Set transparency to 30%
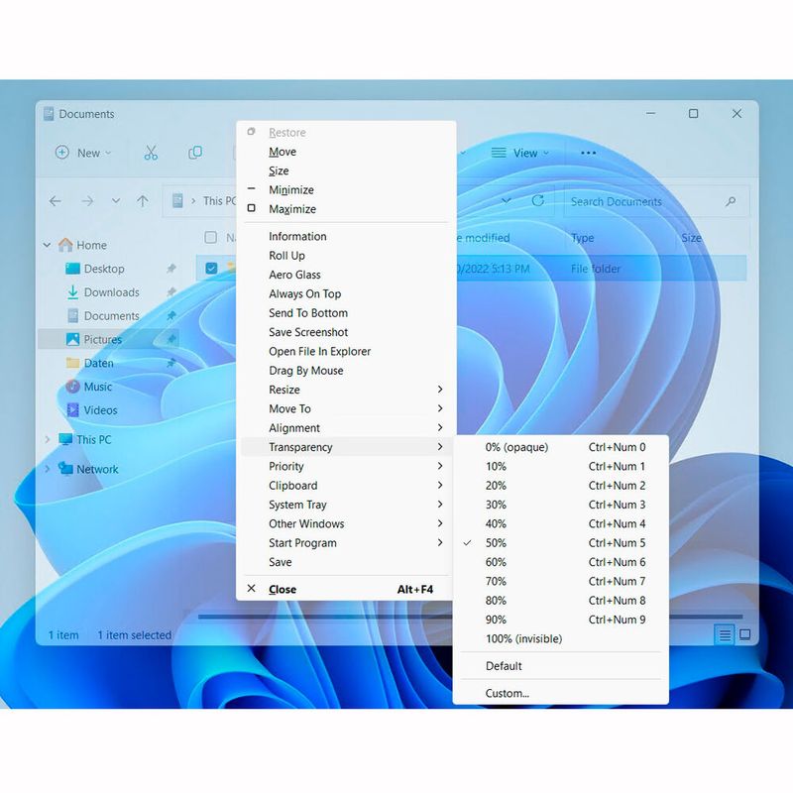Viewport: 793px width, 793px height. pos(561,505)
